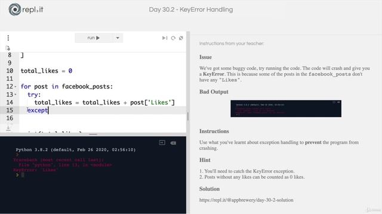Click the 'Instructions' heading

pos(214,131)
